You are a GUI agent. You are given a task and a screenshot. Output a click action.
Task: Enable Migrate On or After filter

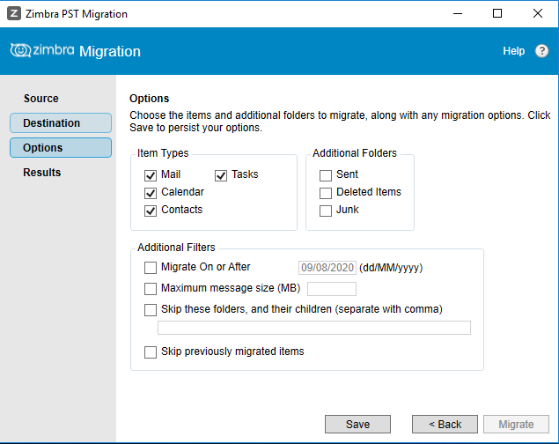pyautogui.click(x=151, y=268)
